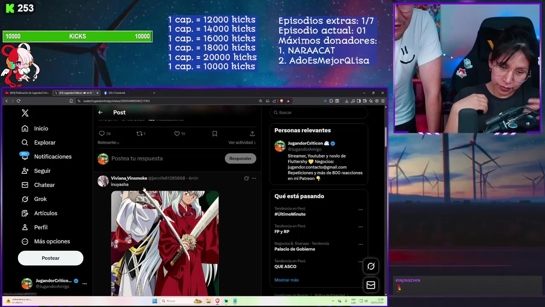
Task: Click the Buscar search field on X
Action: (x=319, y=113)
